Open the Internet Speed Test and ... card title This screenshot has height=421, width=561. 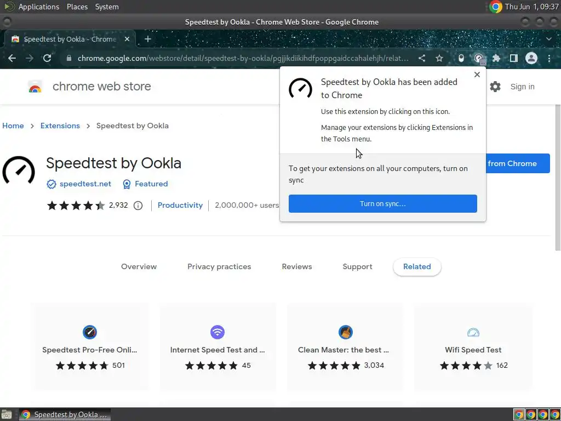click(x=217, y=350)
